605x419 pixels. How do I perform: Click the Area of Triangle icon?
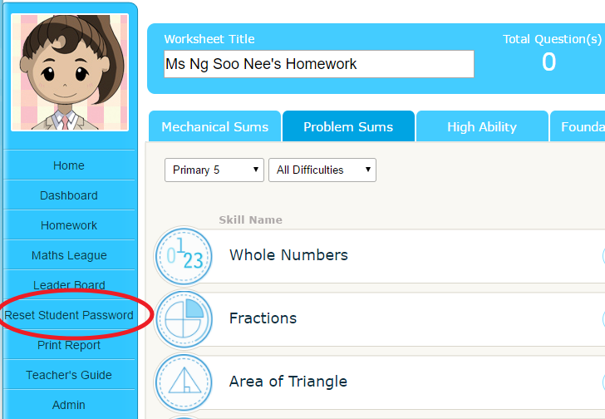tap(184, 382)
